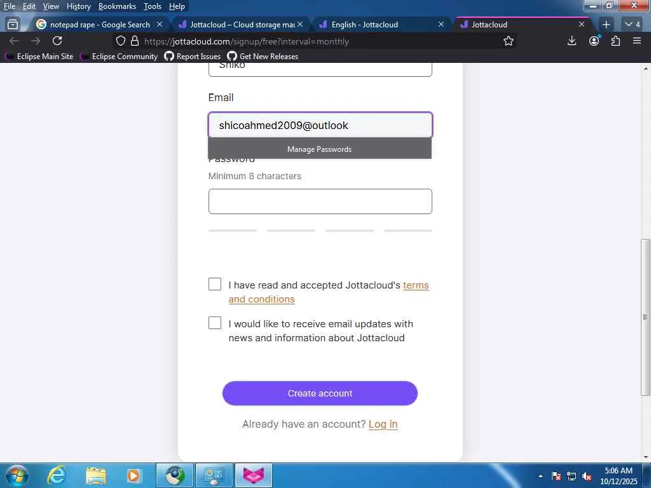Screen dimensions: 651x488
Task: Select Manage Passwords in autofill popup
Action: point(319,149)
